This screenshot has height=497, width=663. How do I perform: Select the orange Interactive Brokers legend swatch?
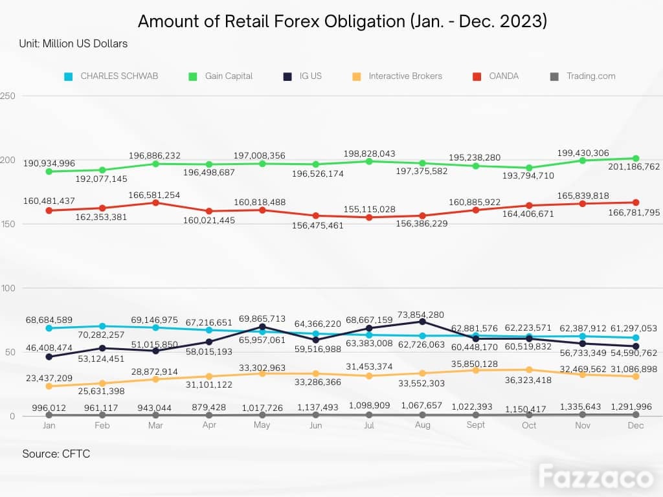pos(357,76)
